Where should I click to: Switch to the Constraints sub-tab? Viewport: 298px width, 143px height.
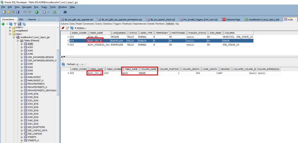tap(89, 24)
